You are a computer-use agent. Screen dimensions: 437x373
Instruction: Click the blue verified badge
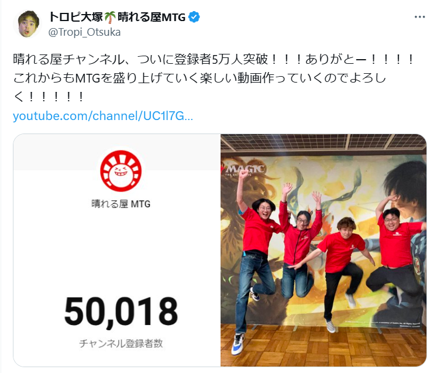click(194, 17)
